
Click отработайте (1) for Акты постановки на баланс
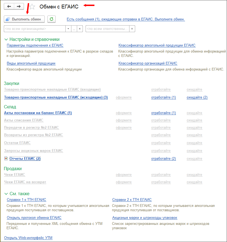click(164, 113)
